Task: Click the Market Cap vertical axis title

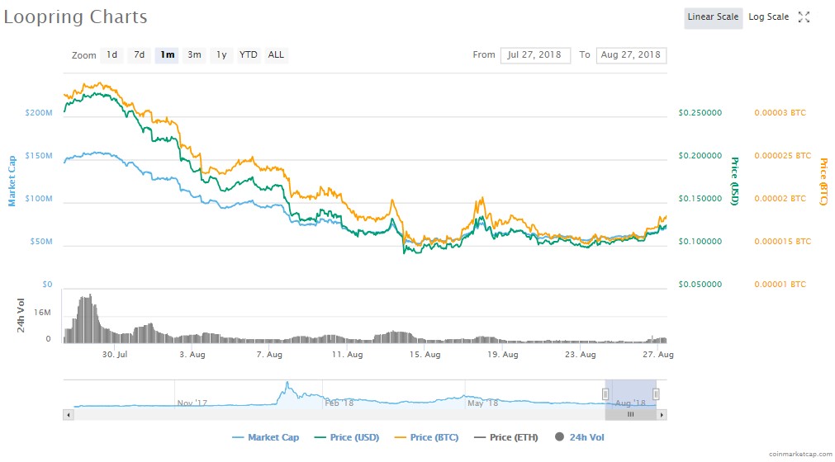Action: tap(12, 181)
